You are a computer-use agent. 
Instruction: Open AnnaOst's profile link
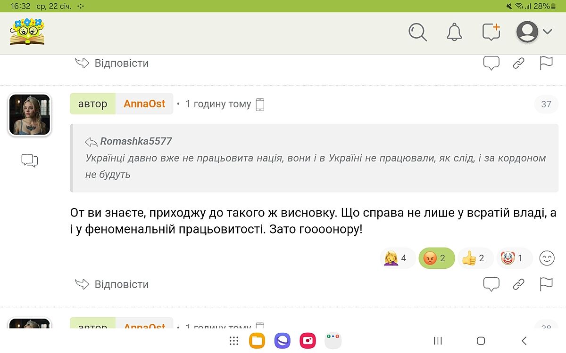pyautogui.click(x=144, y=104)
